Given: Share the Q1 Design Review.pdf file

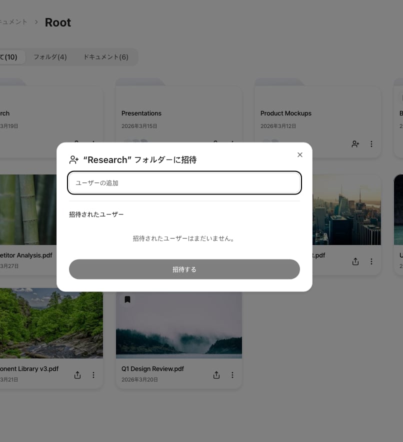Looking at the screenshot, I should (216, 375).
